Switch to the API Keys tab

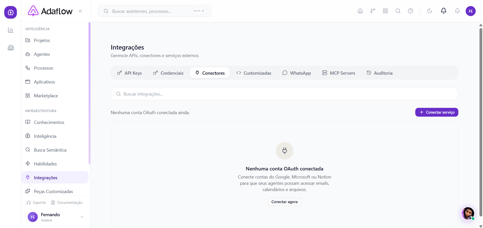(x=129, y=73)
